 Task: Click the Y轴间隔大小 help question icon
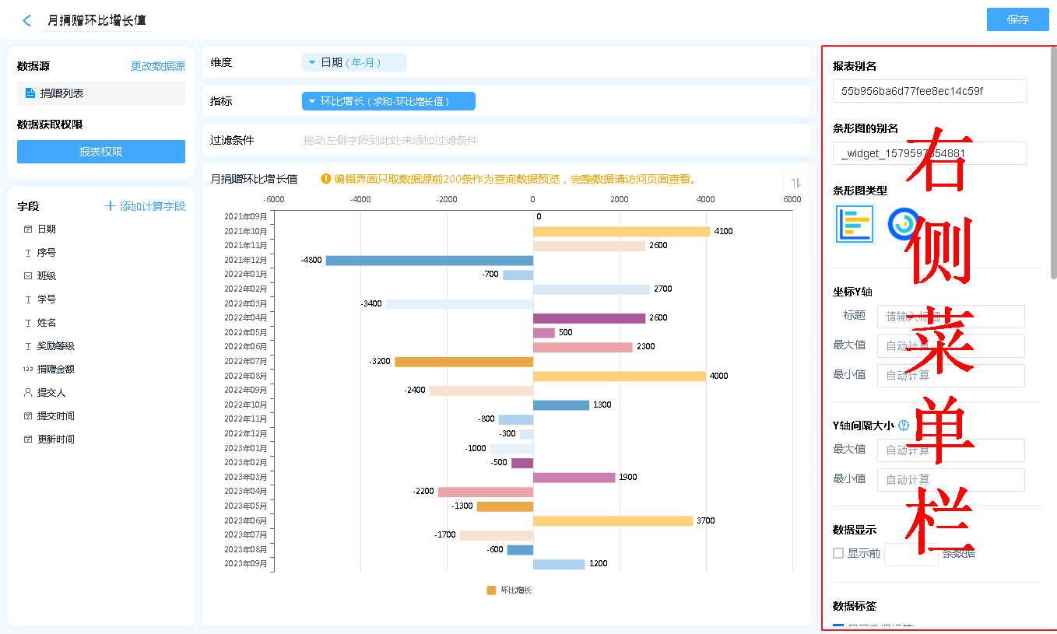point(904,426)
